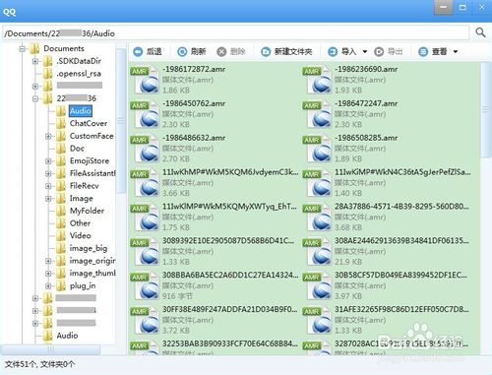Click the 导入 import icon
The height and width of the screenshot is (375, 492).
point(333,51)
